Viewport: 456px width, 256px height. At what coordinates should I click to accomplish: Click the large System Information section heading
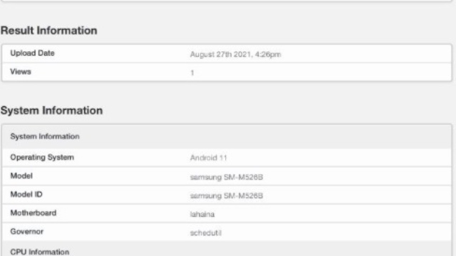(52, 111)
